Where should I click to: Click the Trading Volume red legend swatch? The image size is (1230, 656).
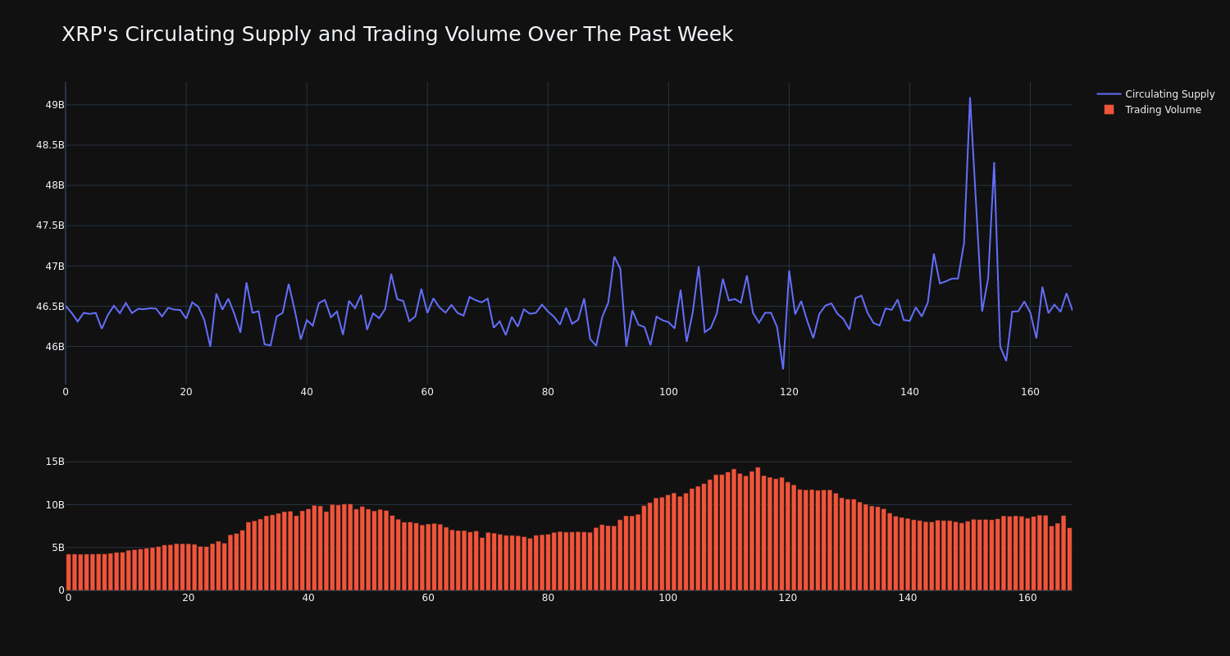pos(1109,110)
